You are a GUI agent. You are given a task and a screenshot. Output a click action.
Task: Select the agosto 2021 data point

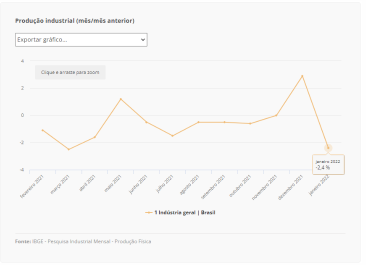point(198,122)
